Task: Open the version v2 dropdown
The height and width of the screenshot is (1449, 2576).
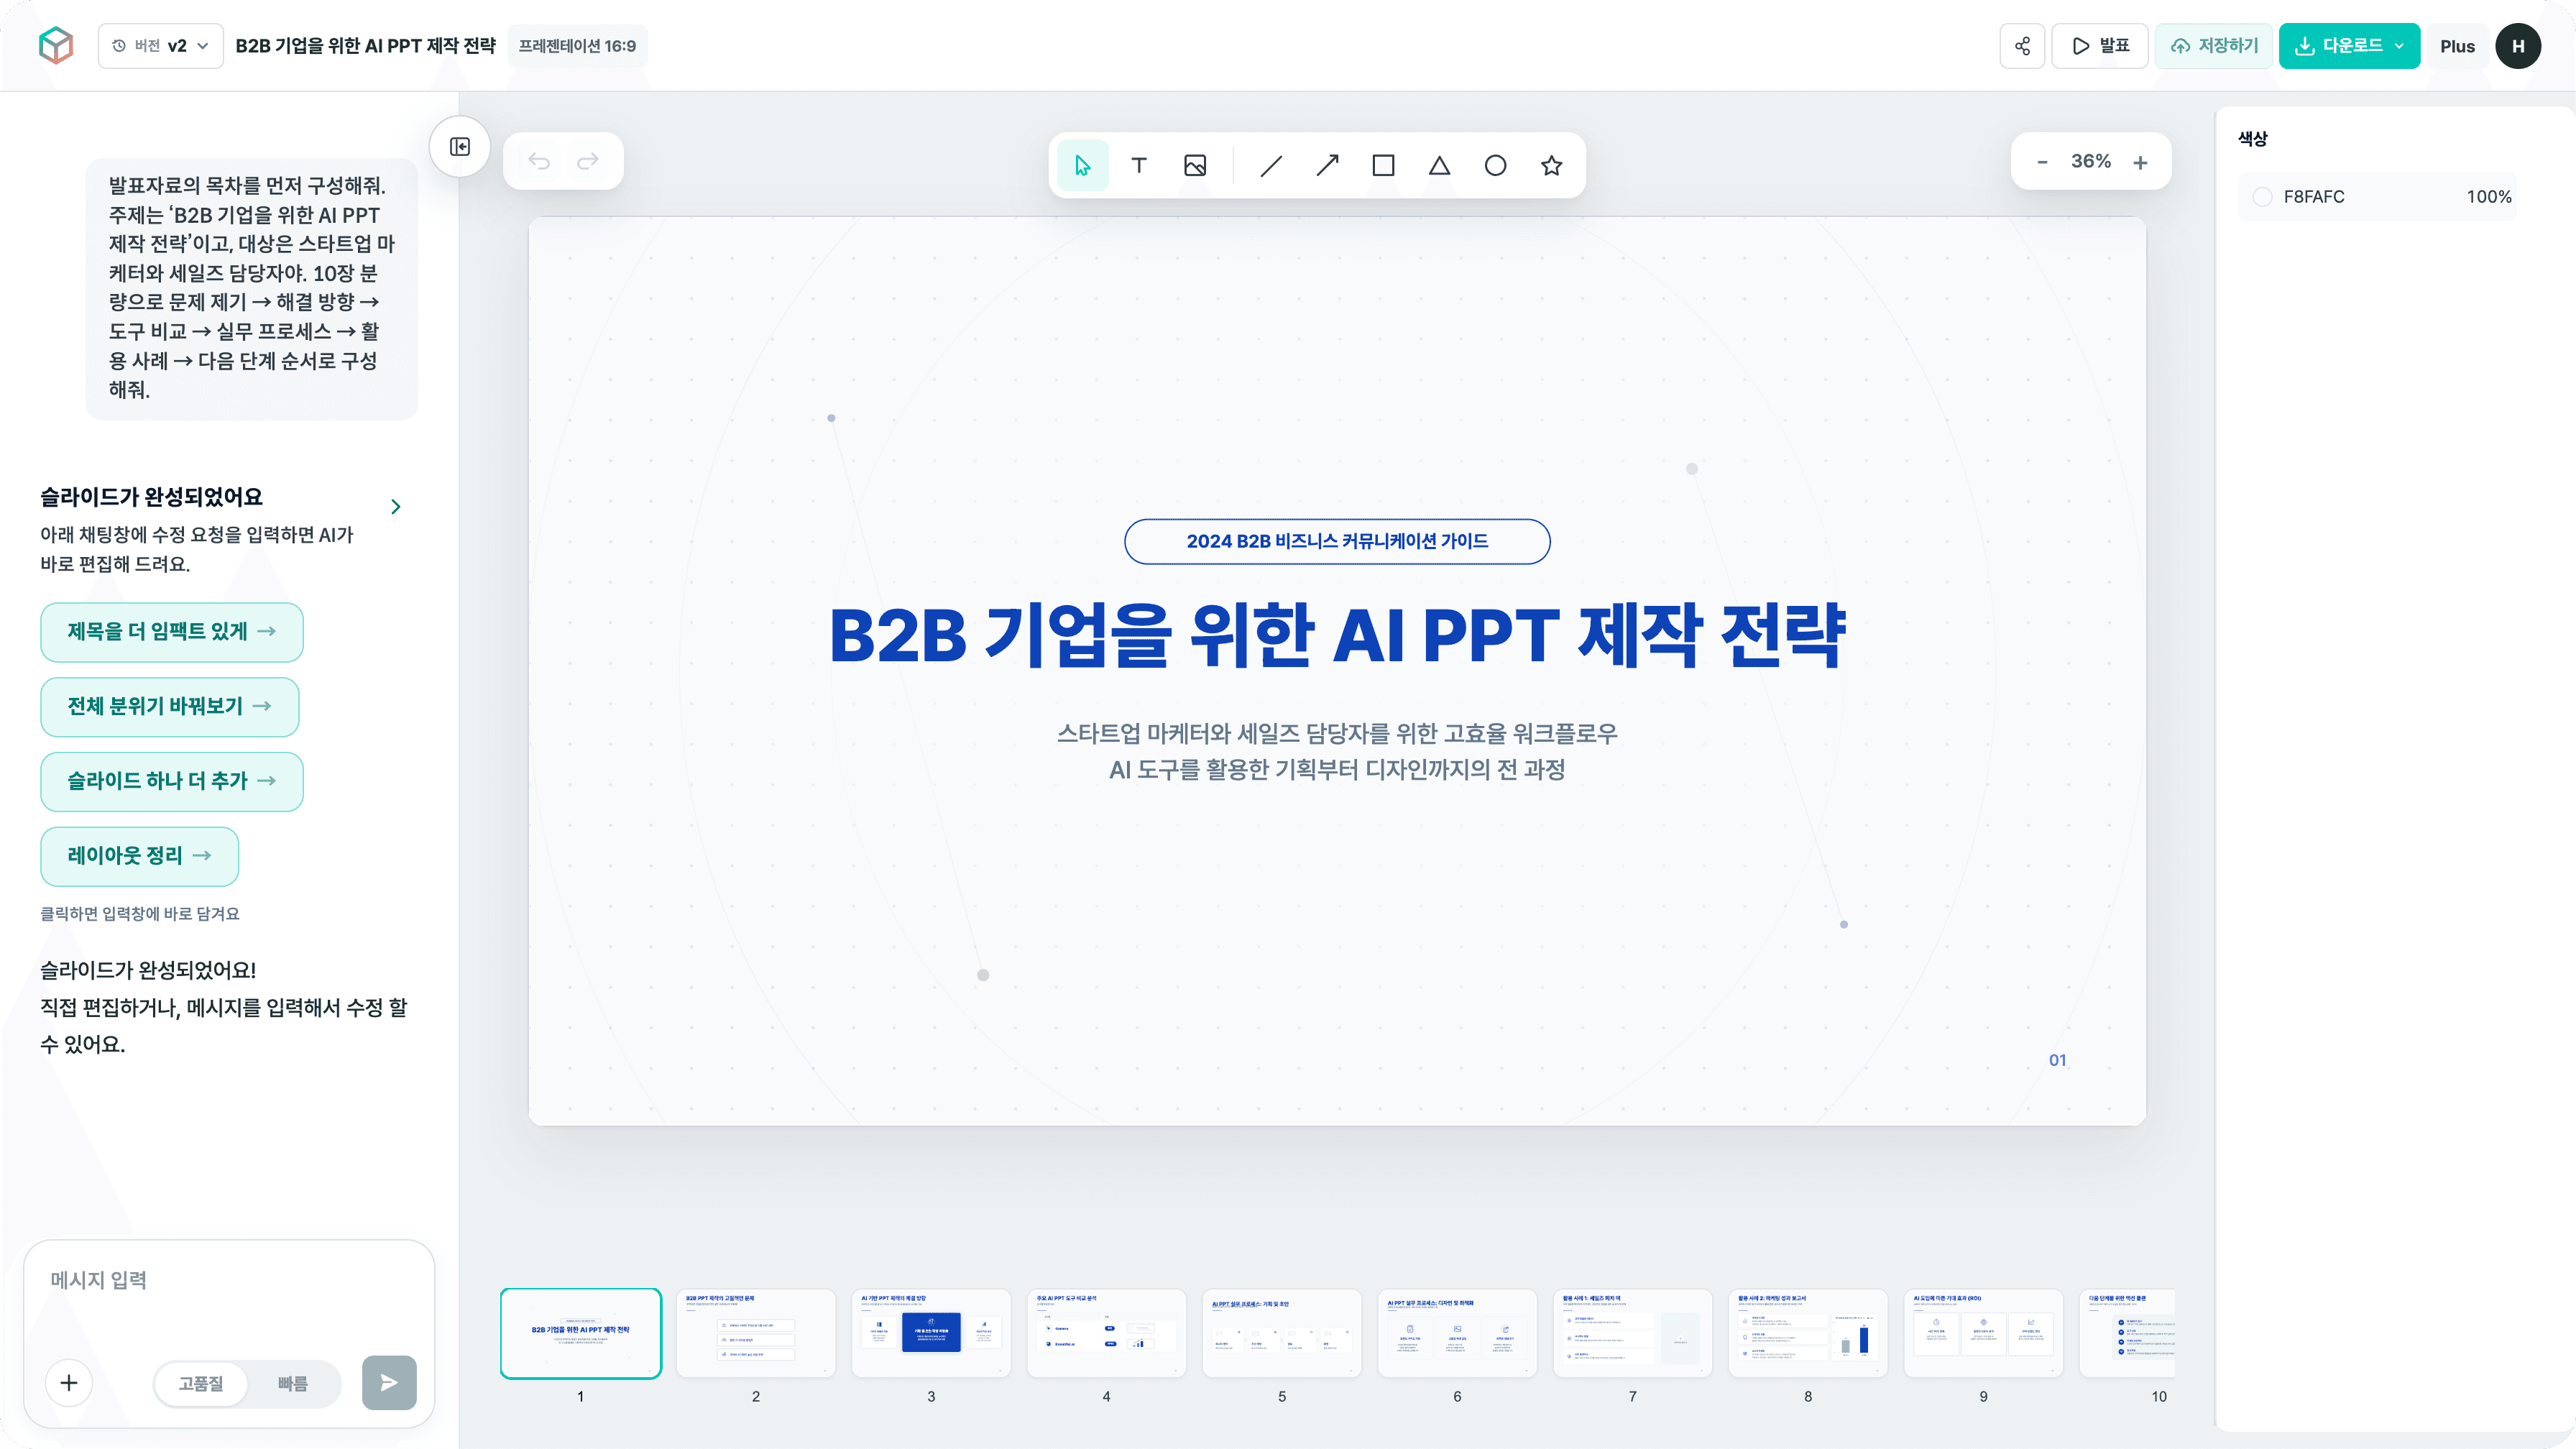Action: tap(161, 46)
